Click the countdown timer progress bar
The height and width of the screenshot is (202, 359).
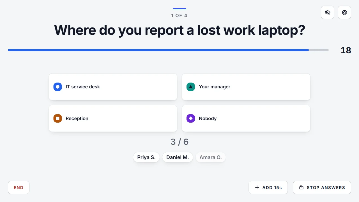pyautogui.click(x=168, y=50)
